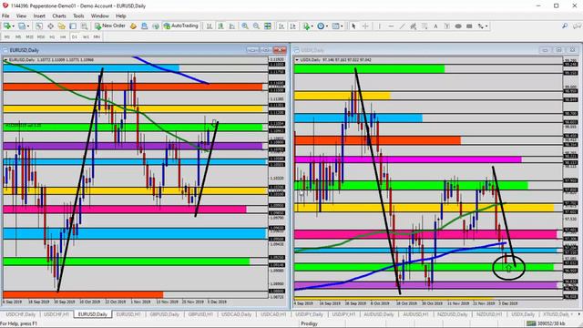This screenshot has height=328, width=583.
Task: Open the Periods clock icon
Action: tap(321, 26)
